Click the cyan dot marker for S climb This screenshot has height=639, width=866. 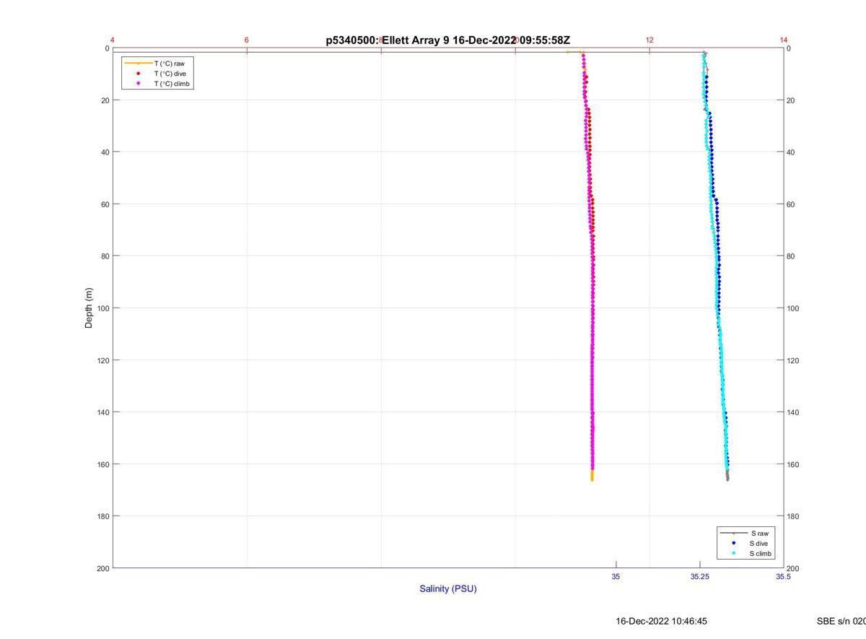tap(734, 554)
